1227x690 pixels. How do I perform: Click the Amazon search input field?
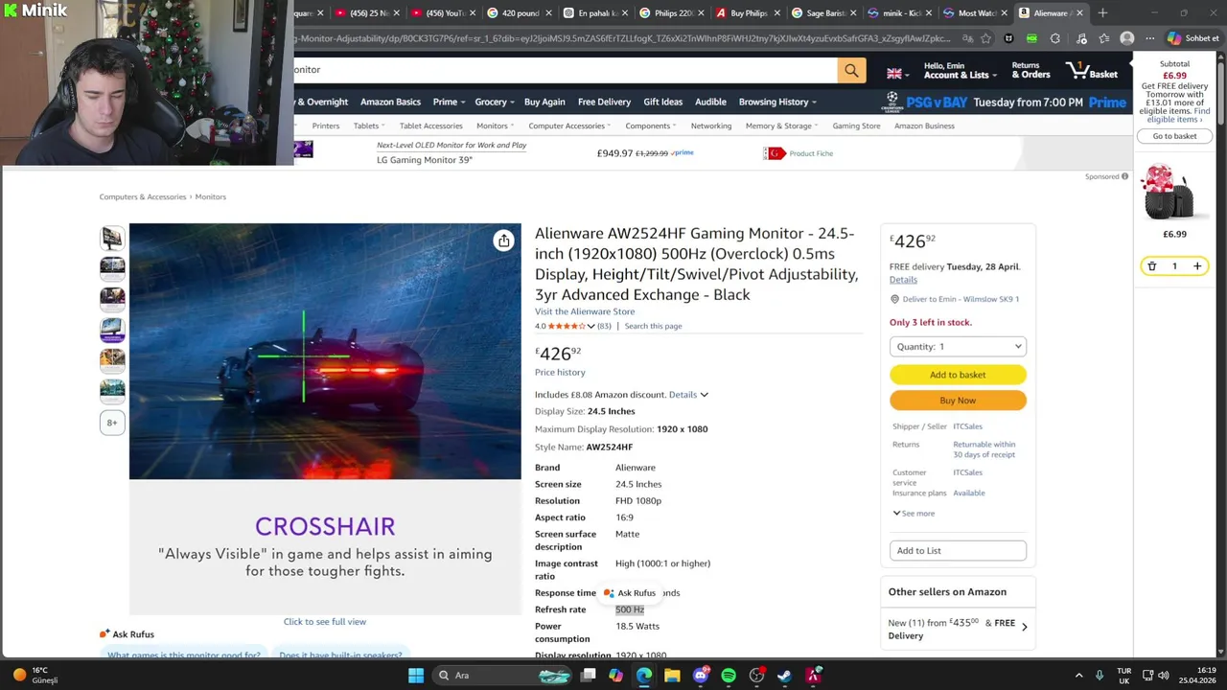coord(566,70)
